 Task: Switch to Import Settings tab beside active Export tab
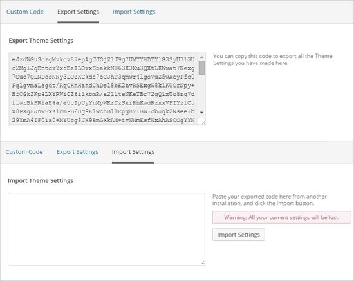coord(134,12)
